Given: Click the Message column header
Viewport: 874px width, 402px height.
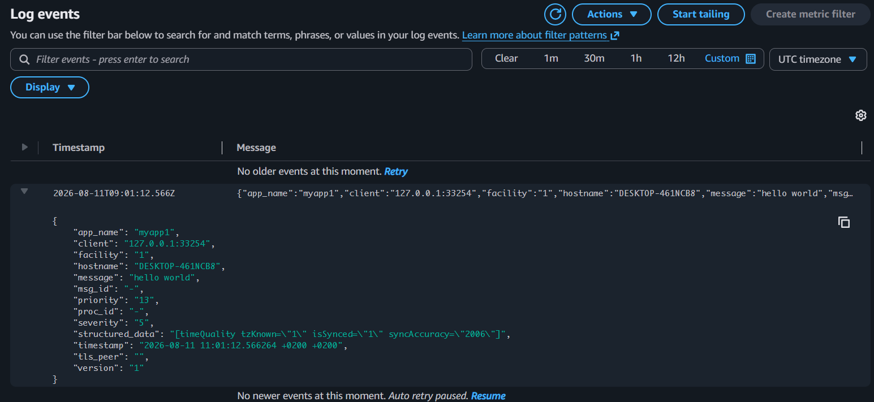Looking at the screenshot, I should point(256,148).
